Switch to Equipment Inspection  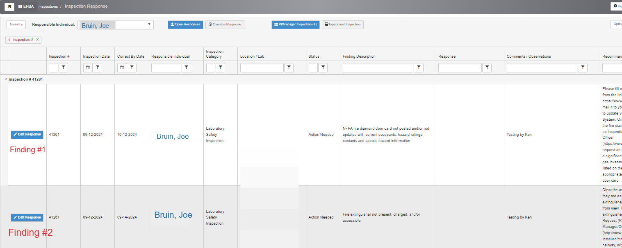(x=343, y=25)
